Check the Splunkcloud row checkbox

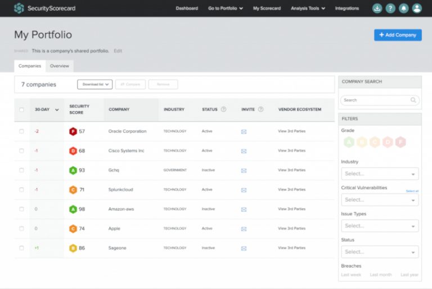(x=21, y=190)
